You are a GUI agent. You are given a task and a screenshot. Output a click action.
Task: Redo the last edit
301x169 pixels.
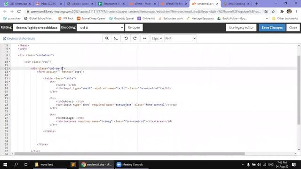(x=135, y=38)
